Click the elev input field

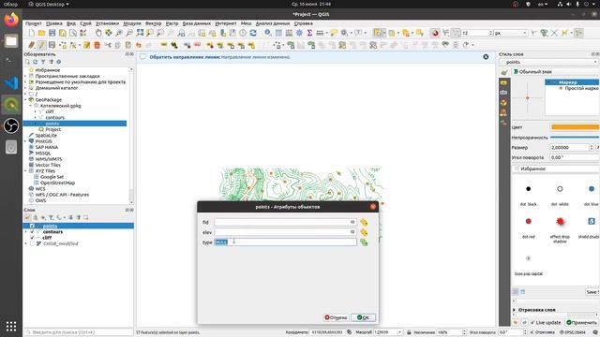285,232
